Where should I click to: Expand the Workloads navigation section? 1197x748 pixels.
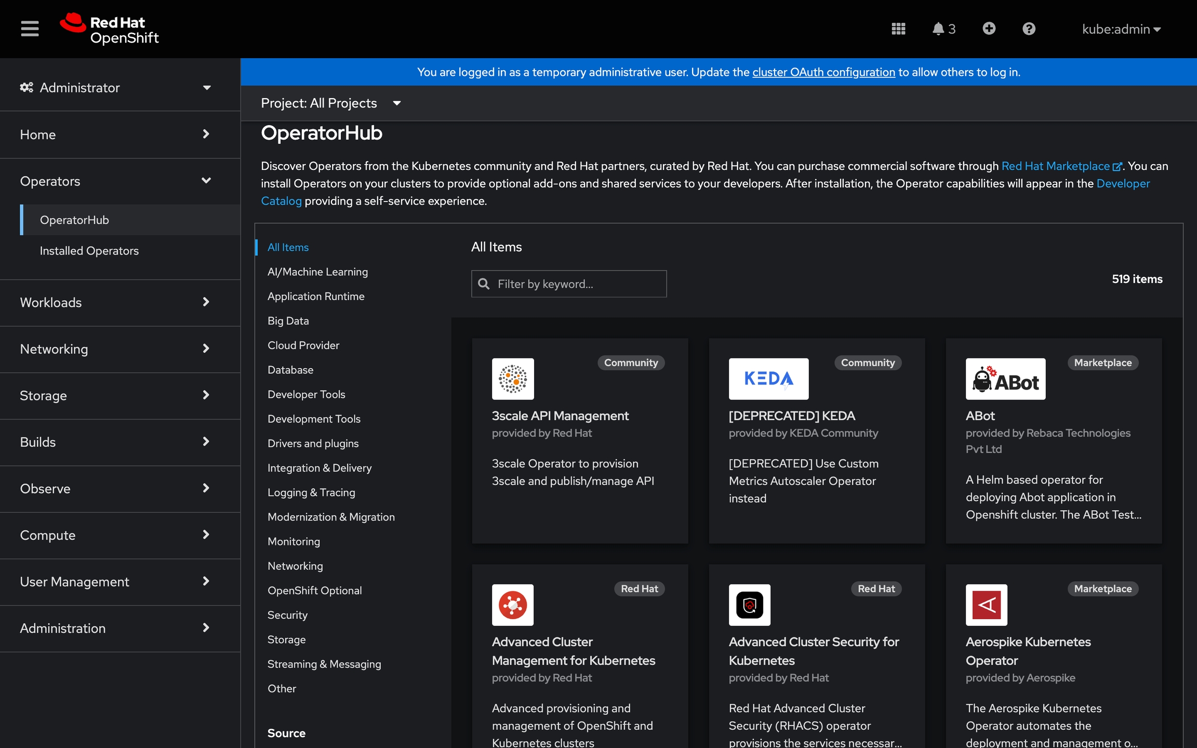point(115,302)
